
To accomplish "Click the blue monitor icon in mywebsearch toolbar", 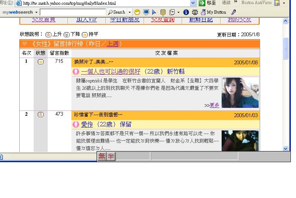I will 146,12.
